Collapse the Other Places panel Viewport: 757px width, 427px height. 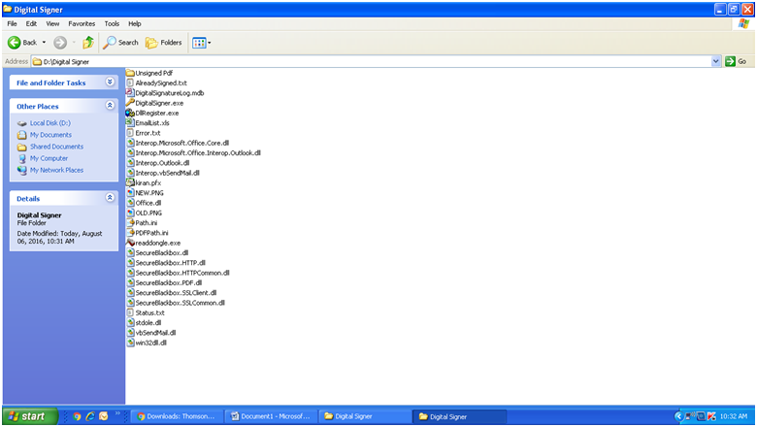(x=110, y=105)
